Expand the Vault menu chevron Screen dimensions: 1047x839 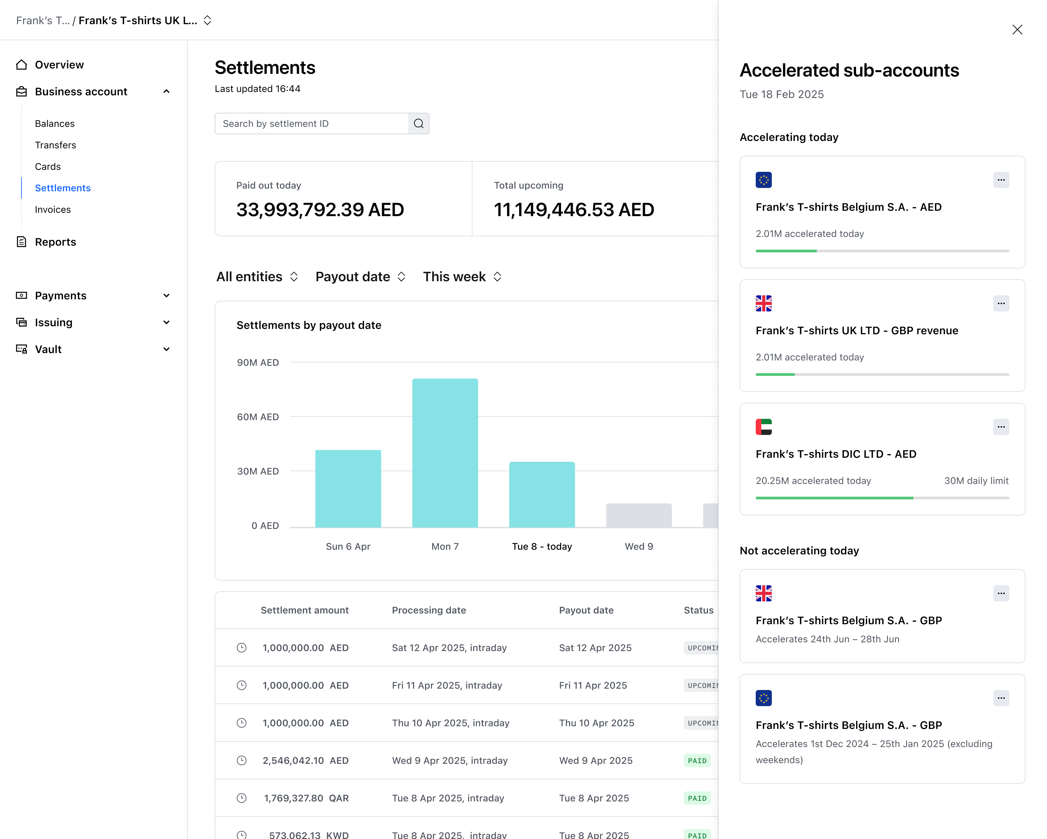point(166,349)
